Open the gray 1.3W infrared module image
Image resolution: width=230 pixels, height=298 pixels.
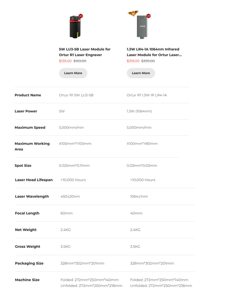(142, 27)
